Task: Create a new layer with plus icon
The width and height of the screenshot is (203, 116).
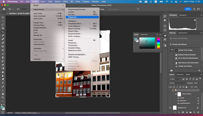Action: (x=194, y=112)
